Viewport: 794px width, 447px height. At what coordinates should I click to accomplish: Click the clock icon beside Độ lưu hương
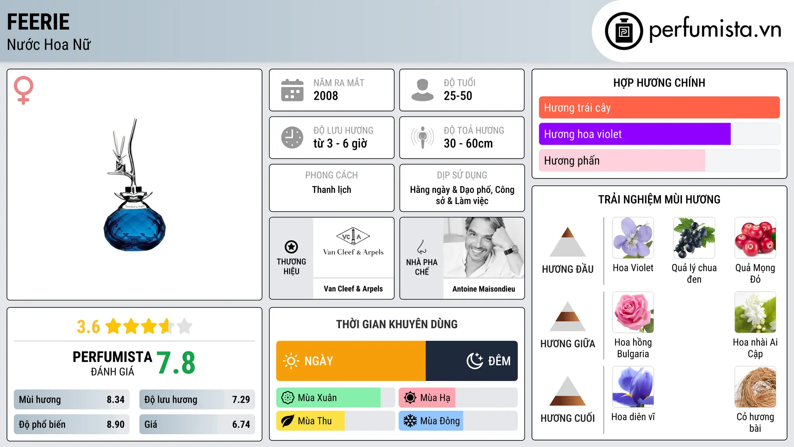(292, 137)
